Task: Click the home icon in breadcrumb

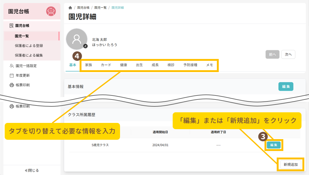Action: click(70, 7)
